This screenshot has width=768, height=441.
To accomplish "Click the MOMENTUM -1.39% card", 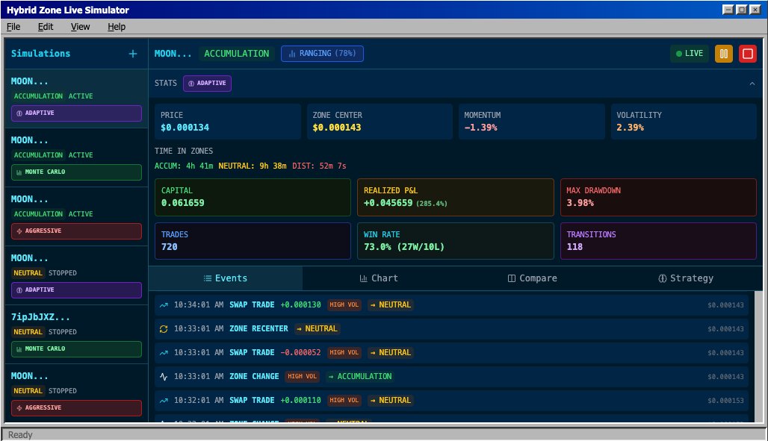I will pyautogui.click(x=531, y=122).
